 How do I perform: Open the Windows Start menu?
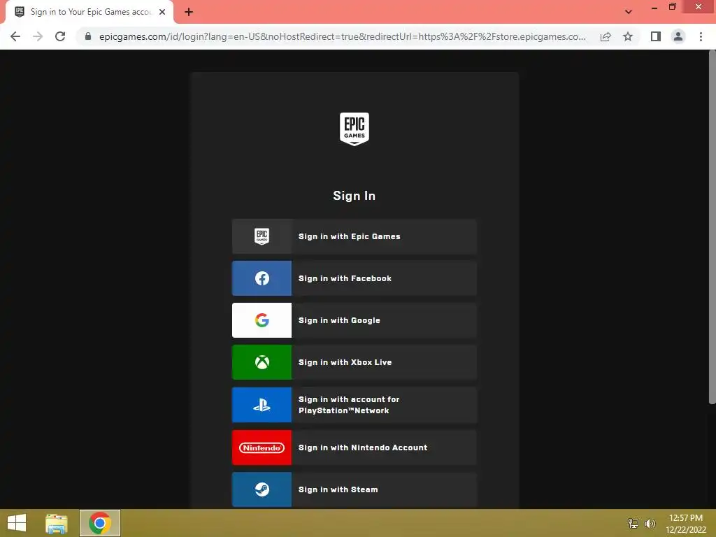[17, 523]
